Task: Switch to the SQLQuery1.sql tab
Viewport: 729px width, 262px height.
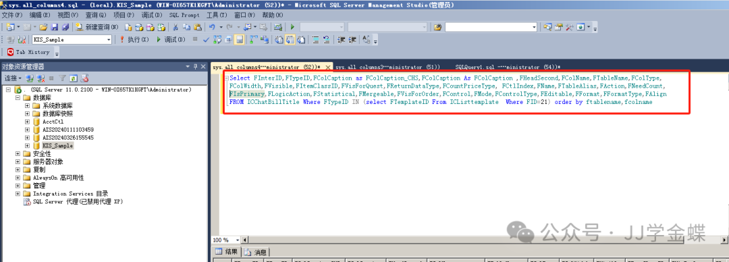Action: pyautogui.click(x=508, y=67)
